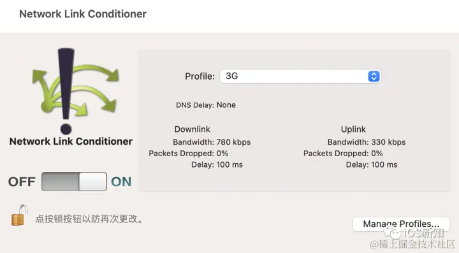Image resolution: width=459 pixels, height=253 pixels.
Task: Toggle the OFF/ON conditioner switch
Action: (x=74, y=182)
